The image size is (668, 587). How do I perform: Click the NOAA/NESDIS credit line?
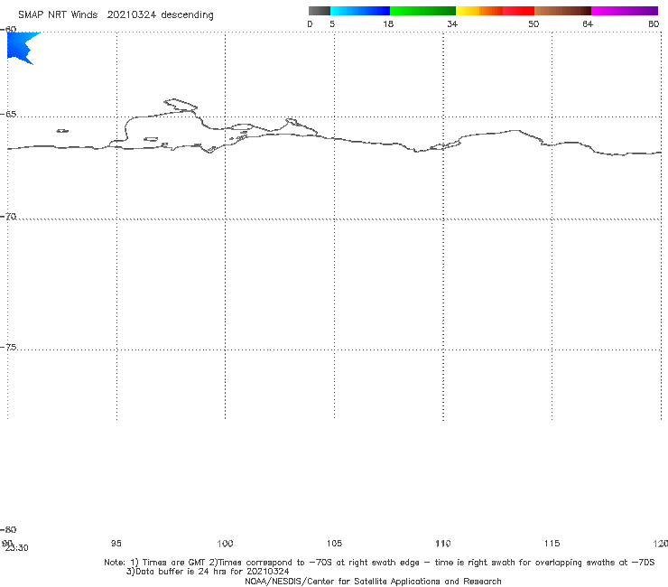[x=373, y=581]
